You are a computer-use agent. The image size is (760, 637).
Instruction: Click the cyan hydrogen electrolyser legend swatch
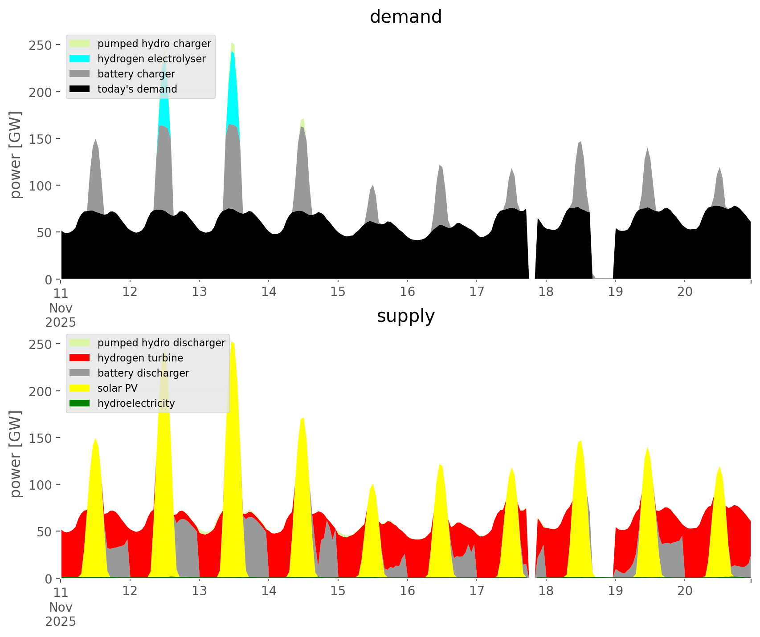pos(80,59)
